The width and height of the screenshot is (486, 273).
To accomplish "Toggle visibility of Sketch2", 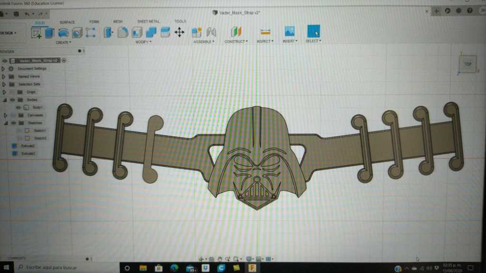I will [x=20, y=138].
